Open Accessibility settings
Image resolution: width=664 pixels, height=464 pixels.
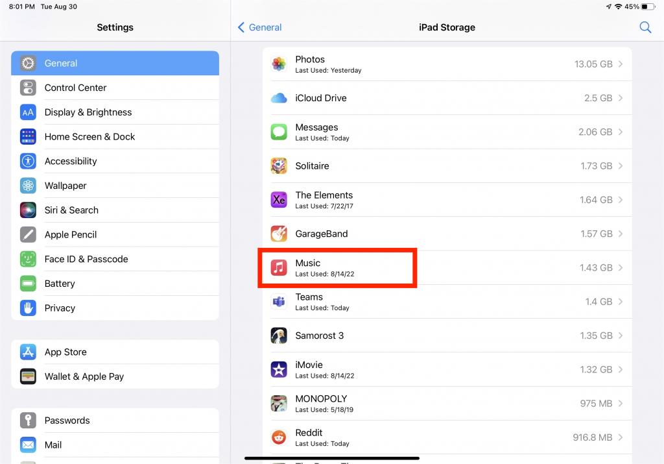[115, 161]
